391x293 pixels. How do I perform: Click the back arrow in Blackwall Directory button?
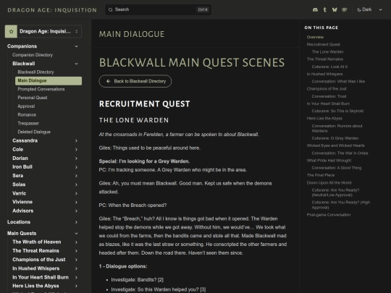click(x=108, y=81)
